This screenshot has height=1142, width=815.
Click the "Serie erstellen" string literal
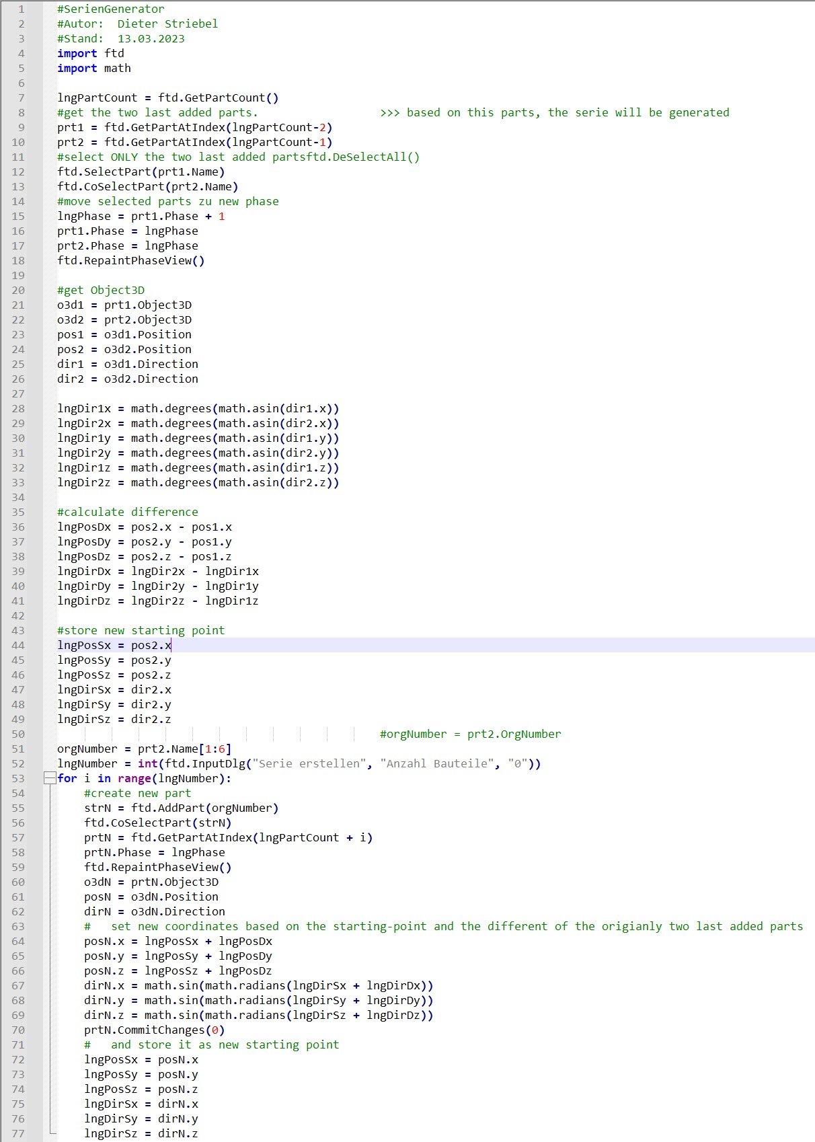tap(309, 763)
